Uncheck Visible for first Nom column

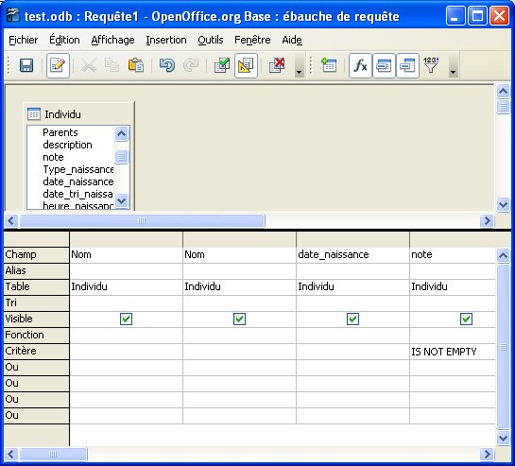tap(126, 319)
